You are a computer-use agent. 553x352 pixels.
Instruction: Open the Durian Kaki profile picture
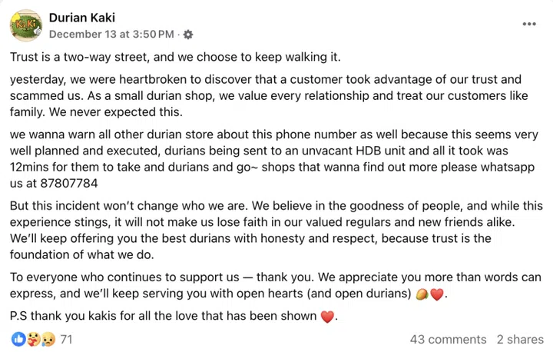tap(25, 25)
